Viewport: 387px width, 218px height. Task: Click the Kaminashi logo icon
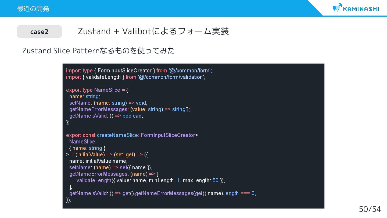point(338,7)
